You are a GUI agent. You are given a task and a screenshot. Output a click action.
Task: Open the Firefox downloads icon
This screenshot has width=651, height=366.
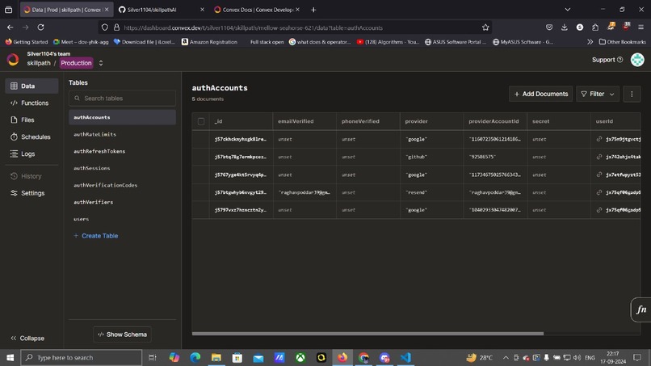point(565,27)
